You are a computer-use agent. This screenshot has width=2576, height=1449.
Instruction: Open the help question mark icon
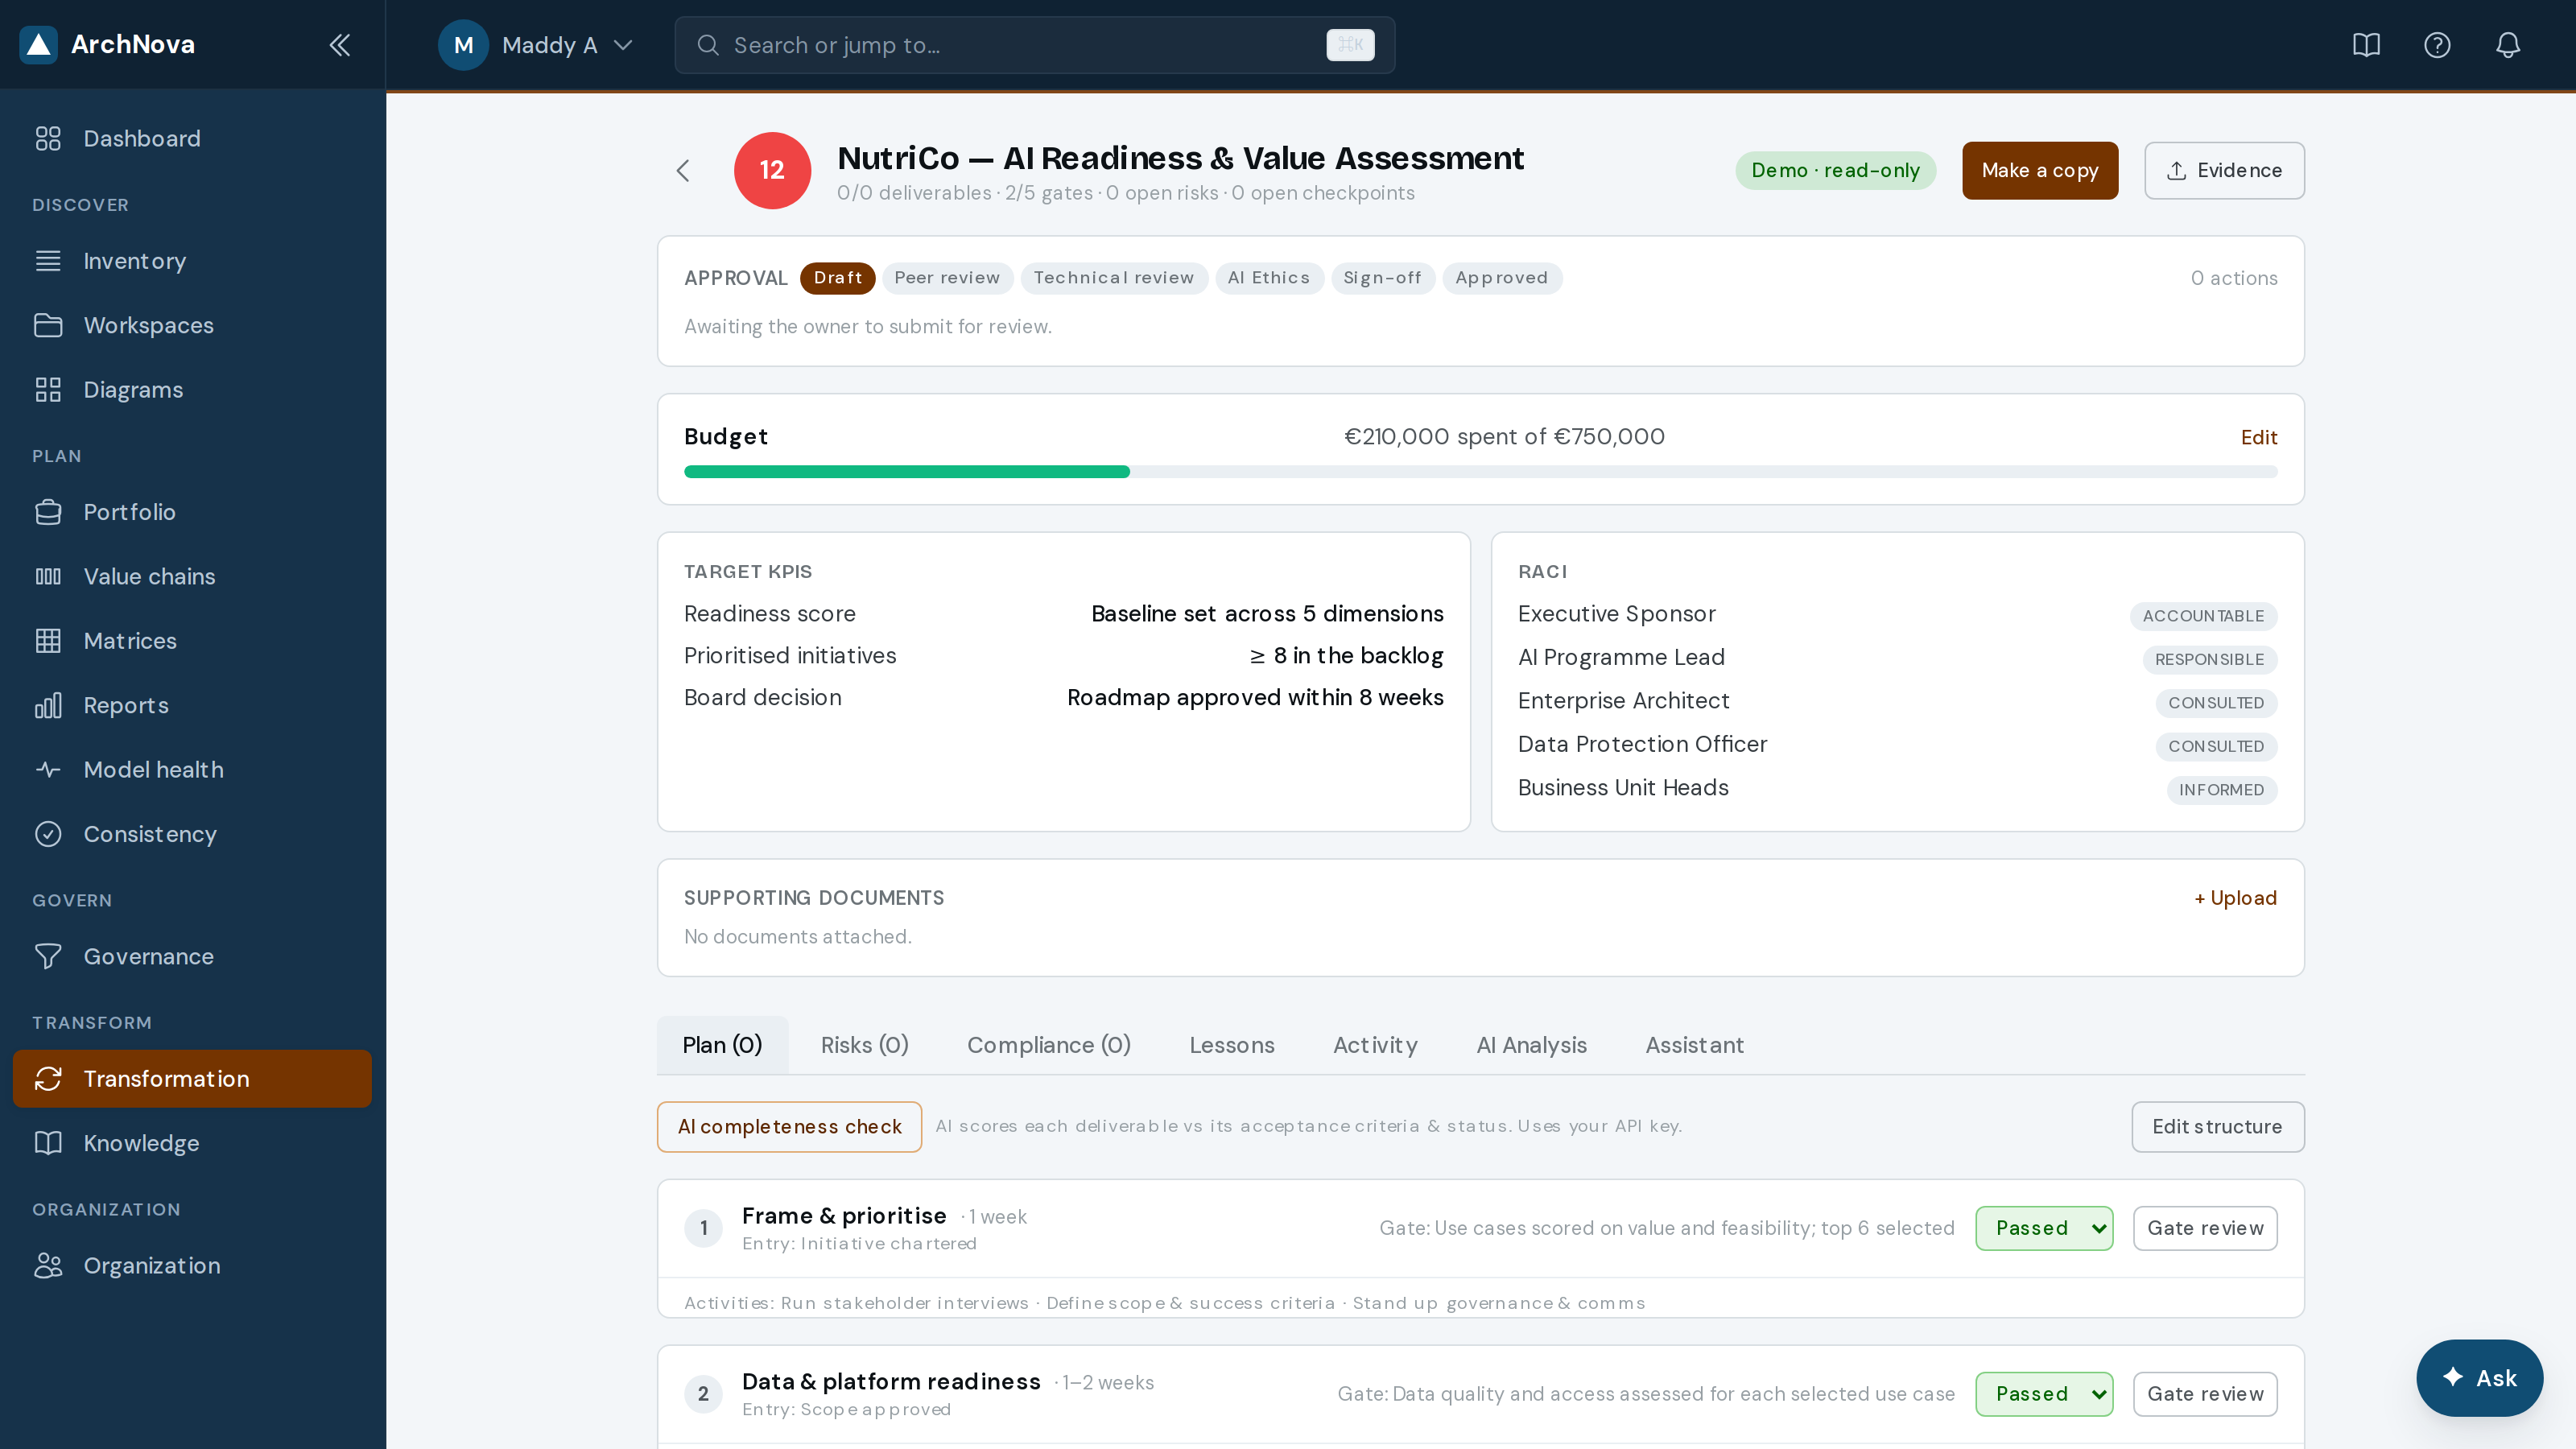click(2437, 45)
